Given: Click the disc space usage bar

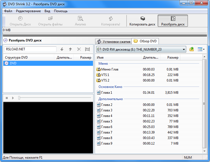Looking at the screenshot, I should 105,35.
